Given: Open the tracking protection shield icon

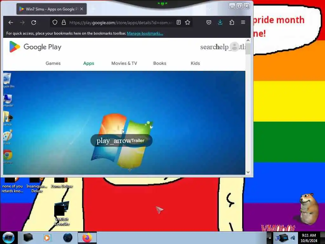Looking at the screenshot, I should click(55, 23).
